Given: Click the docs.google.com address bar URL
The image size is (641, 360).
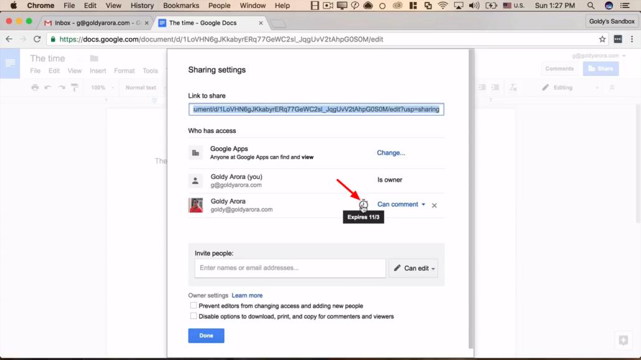Looking at the screenshot, I should point(221,39).
